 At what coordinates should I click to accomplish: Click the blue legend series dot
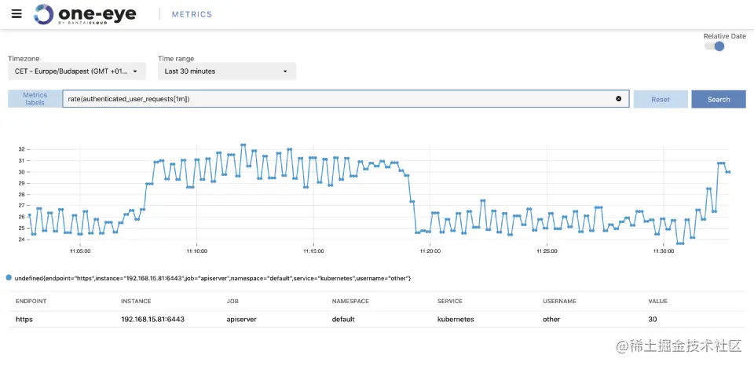(x=9, y=278)
